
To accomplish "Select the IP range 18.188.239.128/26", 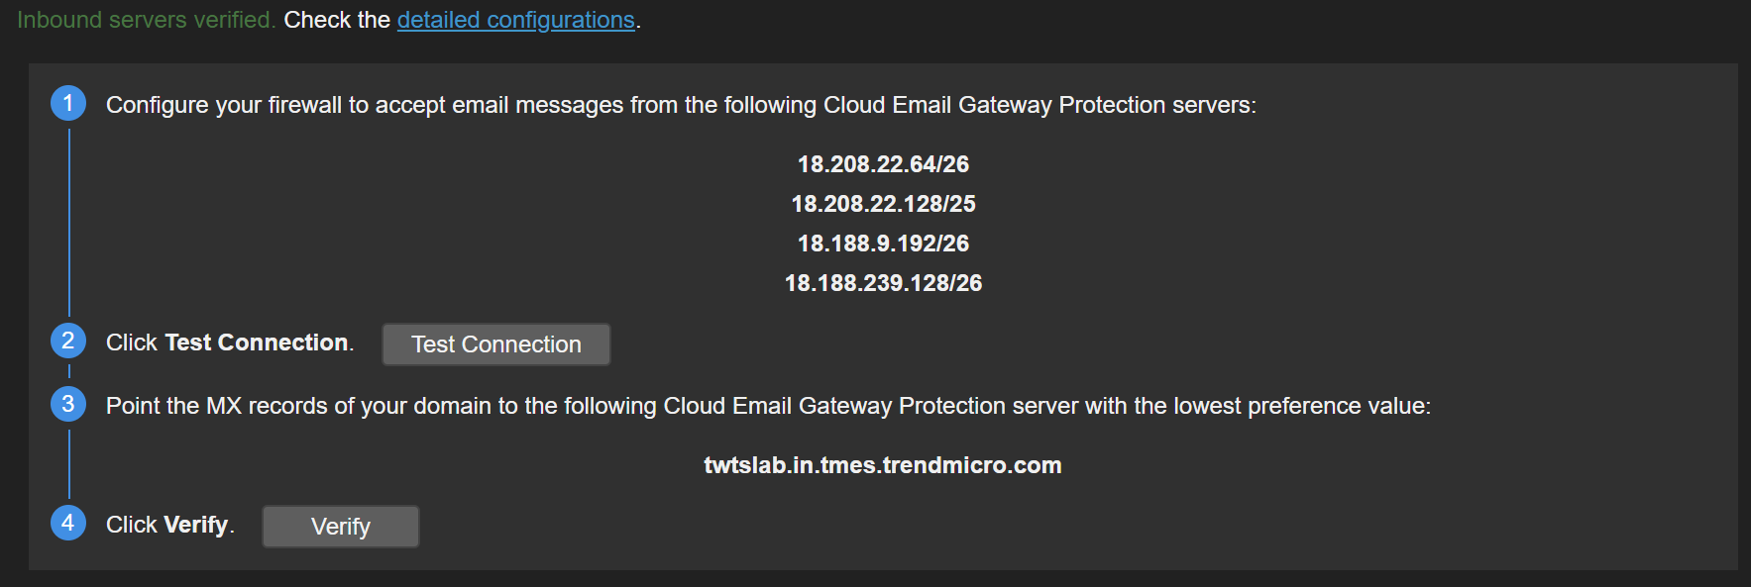I will tap(883, 283).
